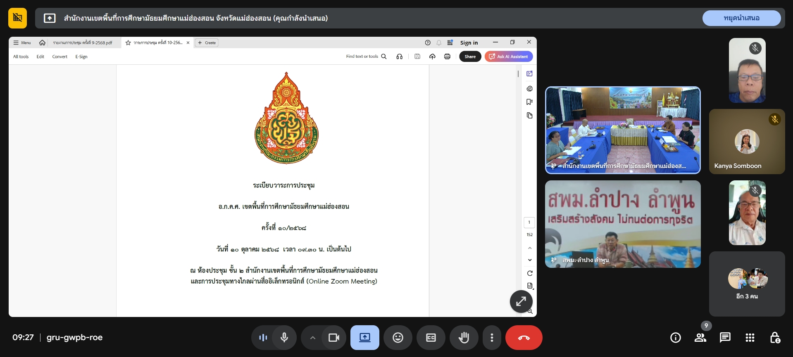Click the host controls lock icon
Screen dimensions: 793x357
(x=775, y=338)
